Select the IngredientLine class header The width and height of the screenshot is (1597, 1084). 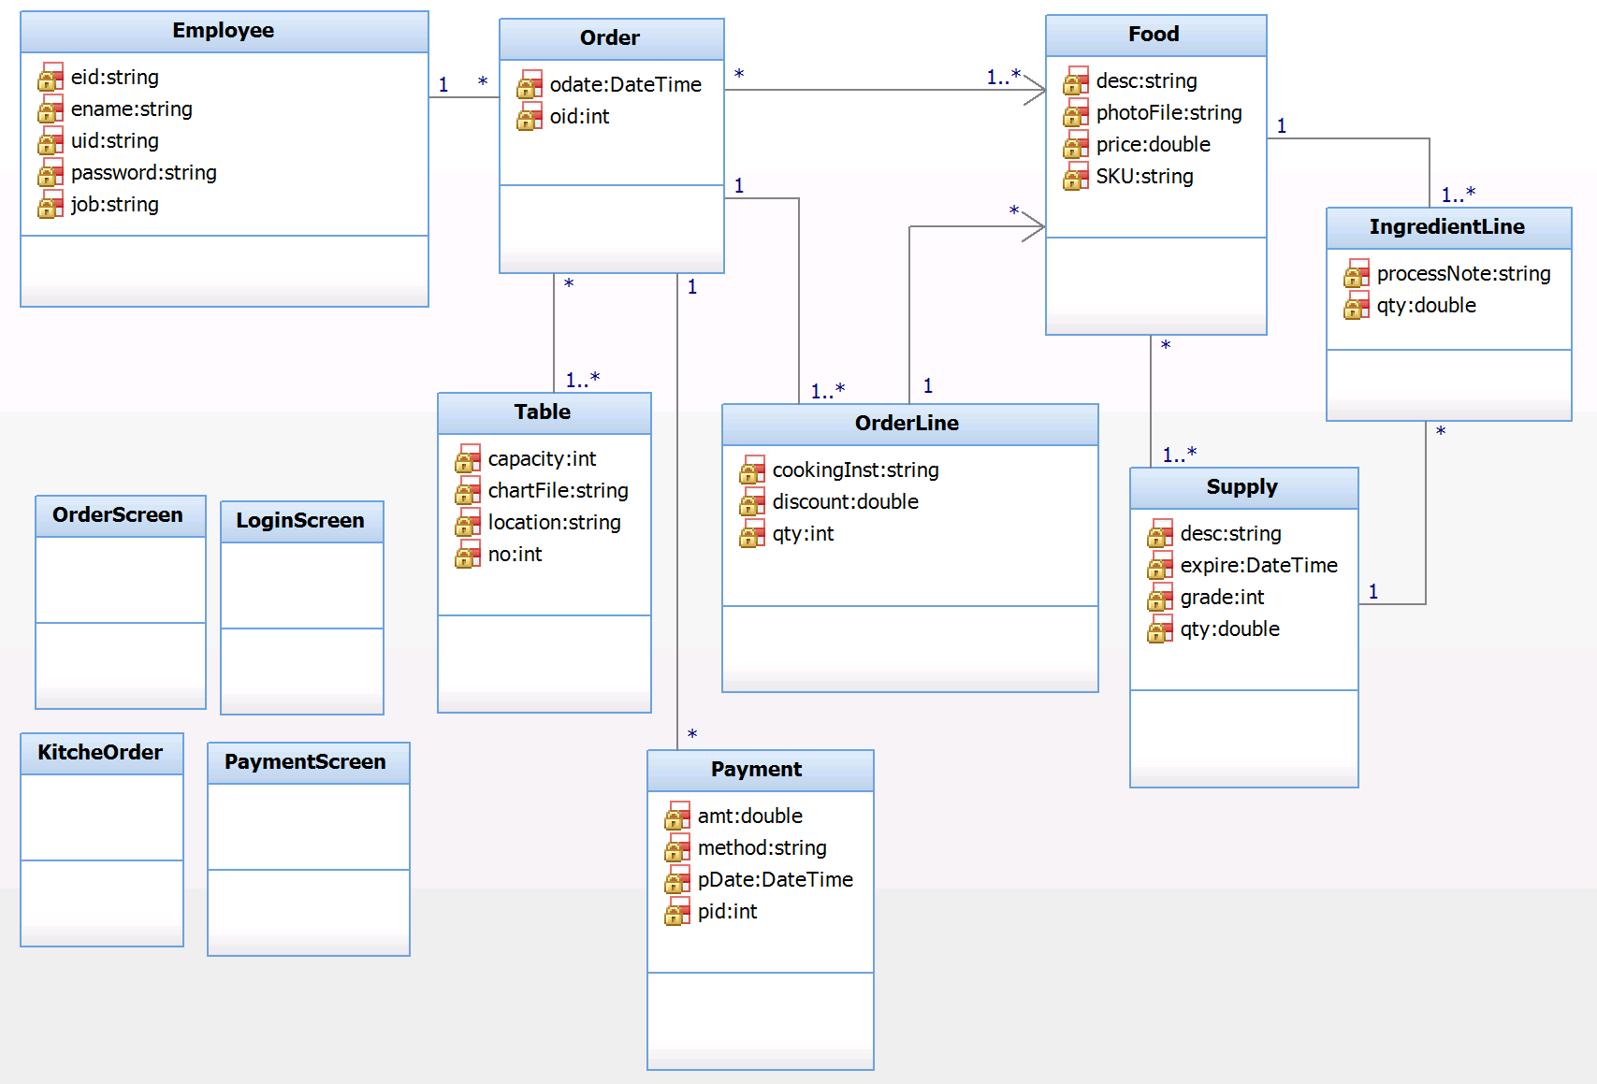pyautogui.click(x=1447, y=227)
